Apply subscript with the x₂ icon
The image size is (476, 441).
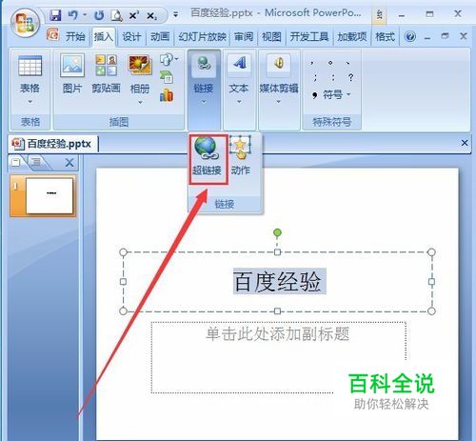tap(151, 15)
